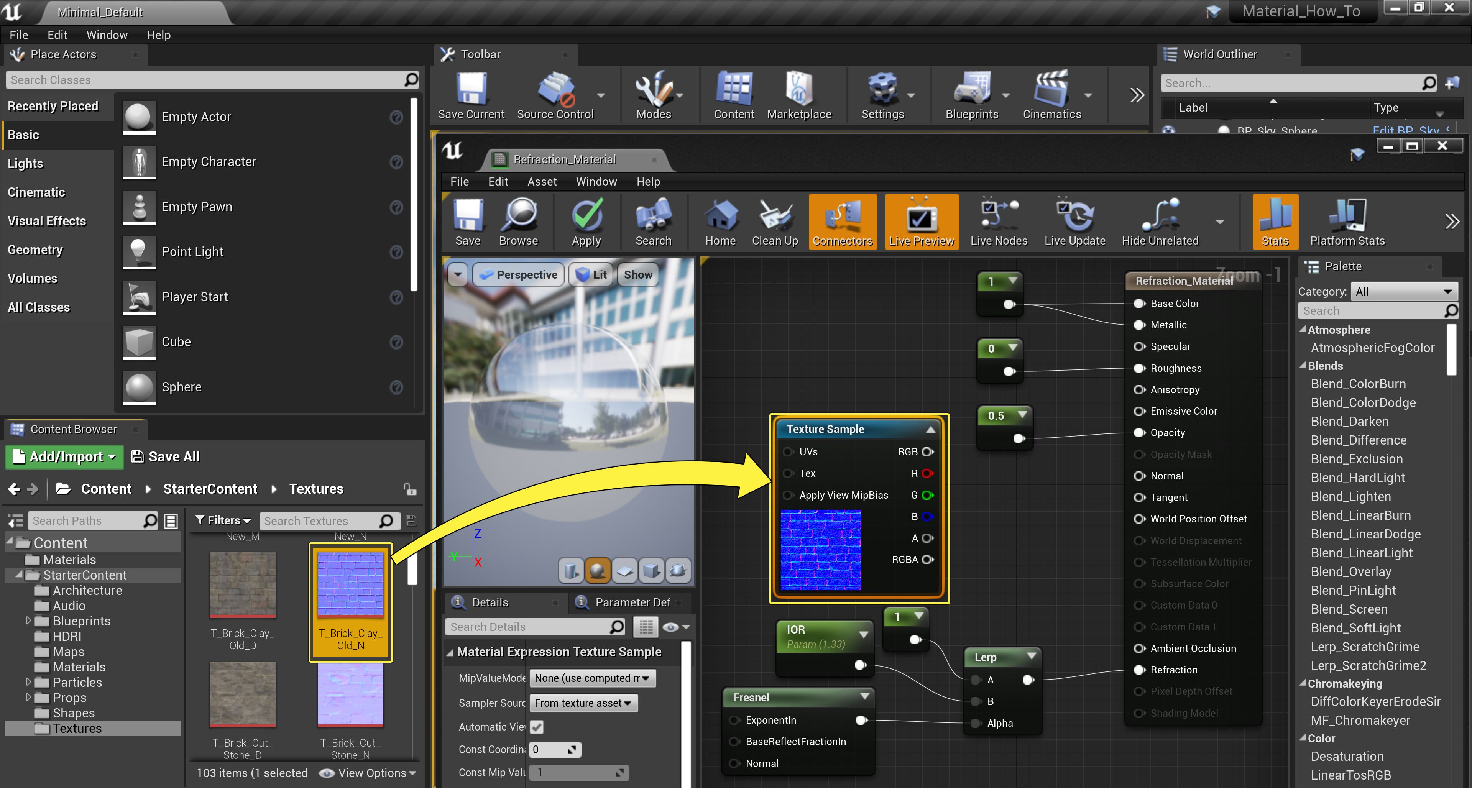Expand the Blueprints folder in tree
Viewport: 1472px width, 788px height.
pos(28,621)
